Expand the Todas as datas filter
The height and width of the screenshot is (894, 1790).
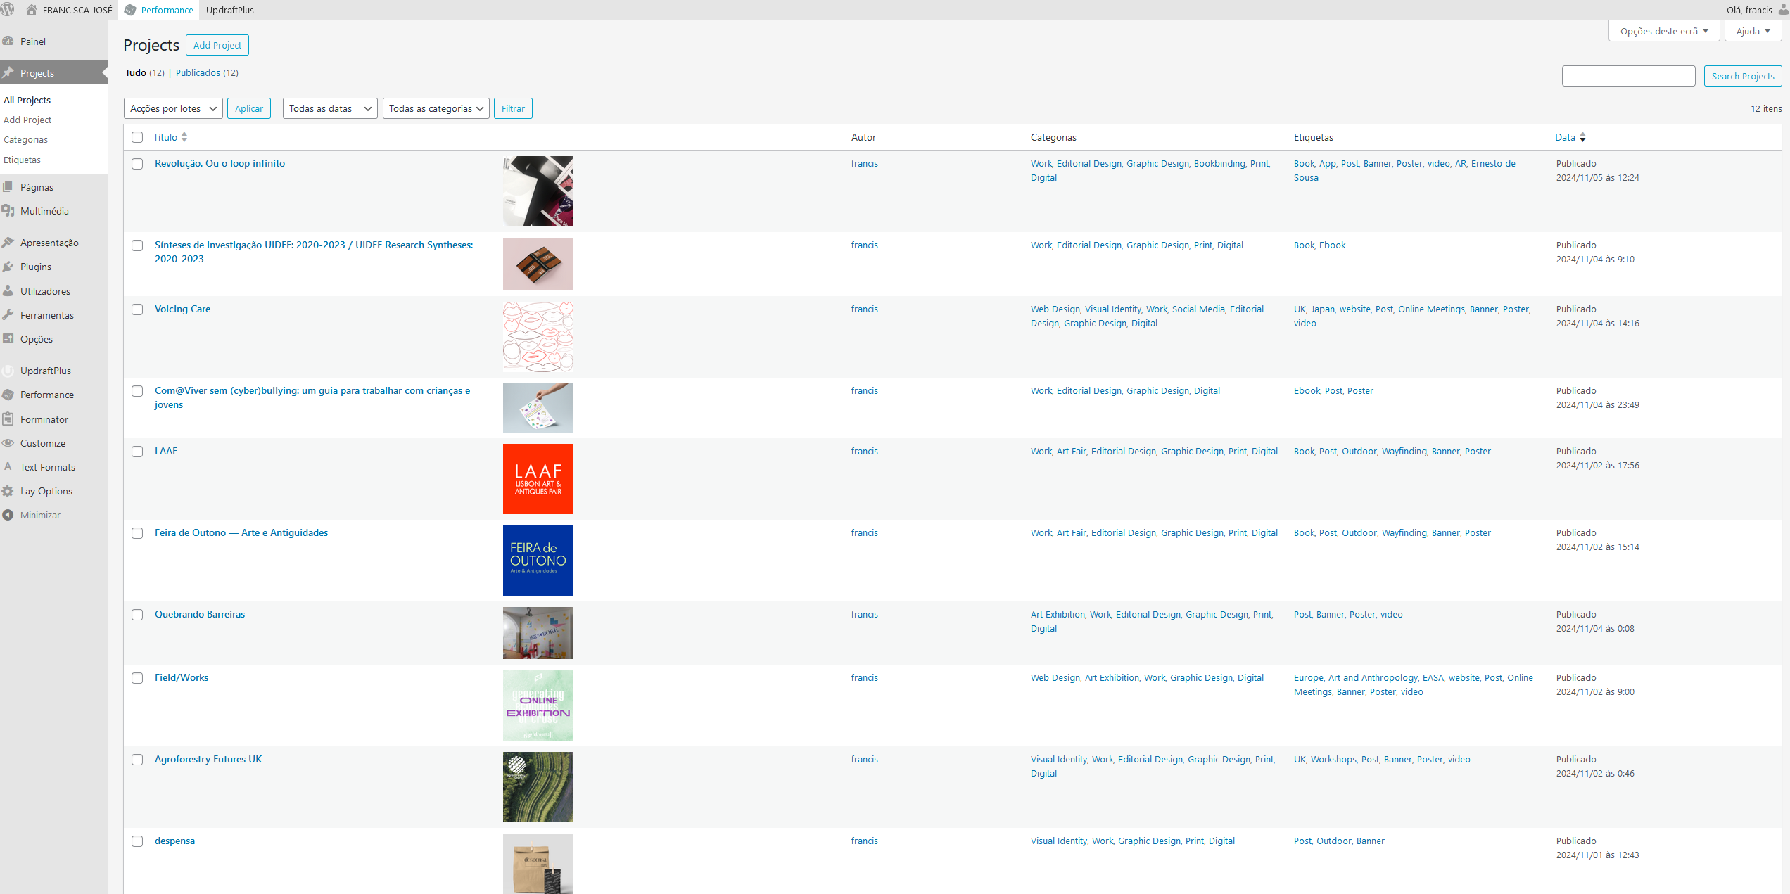(x=329, y=108)
